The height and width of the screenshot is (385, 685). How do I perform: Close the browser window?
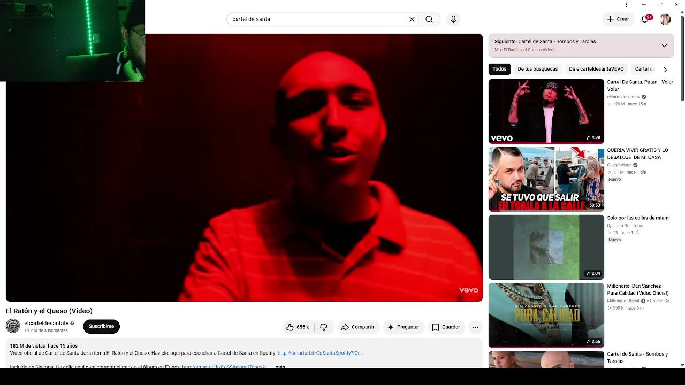(676, 5)
